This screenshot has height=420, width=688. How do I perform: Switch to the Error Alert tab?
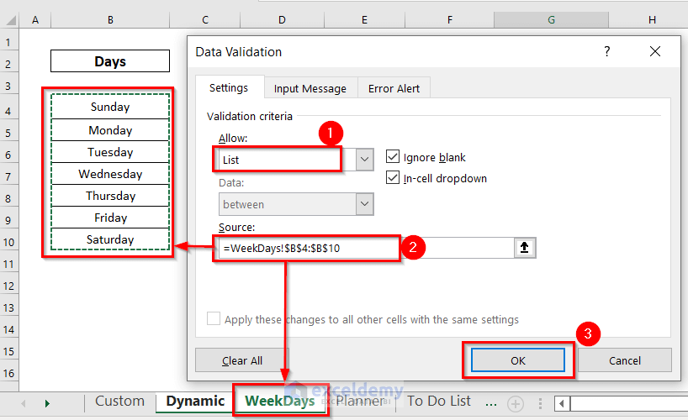394,88
